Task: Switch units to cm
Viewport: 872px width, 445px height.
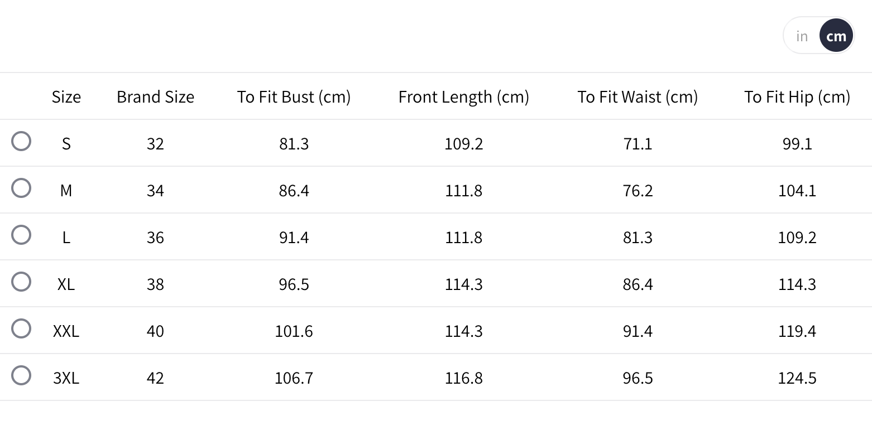Action: point(836,36)
